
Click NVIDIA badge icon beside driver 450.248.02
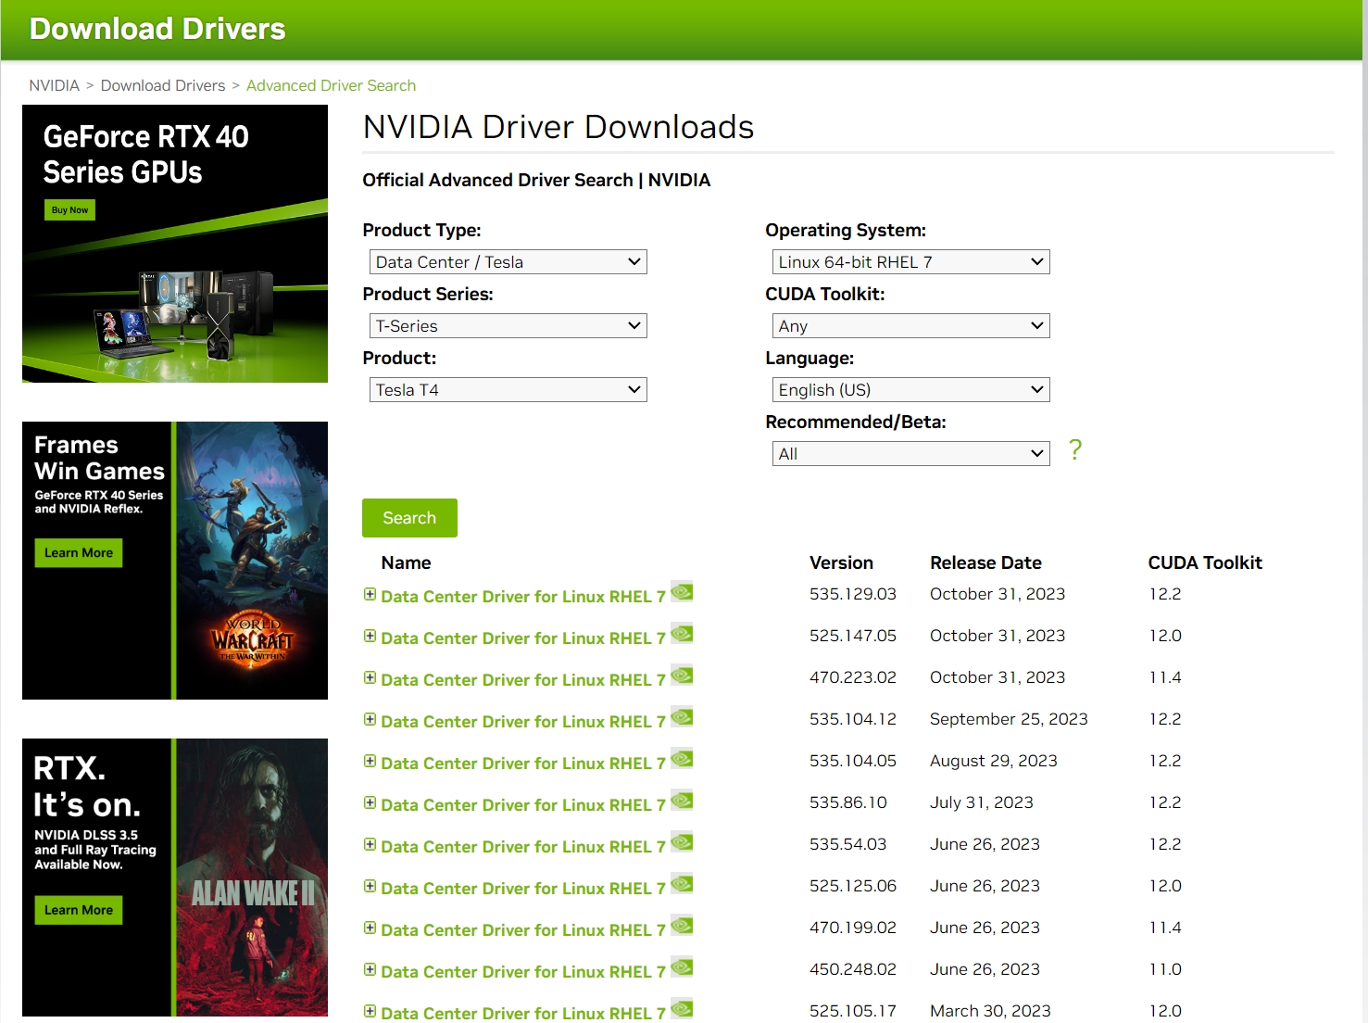[x=682, y=967]
